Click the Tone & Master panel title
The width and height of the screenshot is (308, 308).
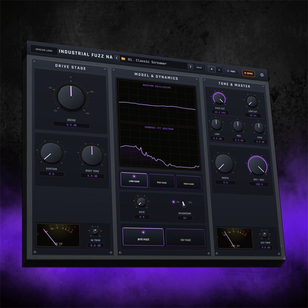(x=234, y=85)
